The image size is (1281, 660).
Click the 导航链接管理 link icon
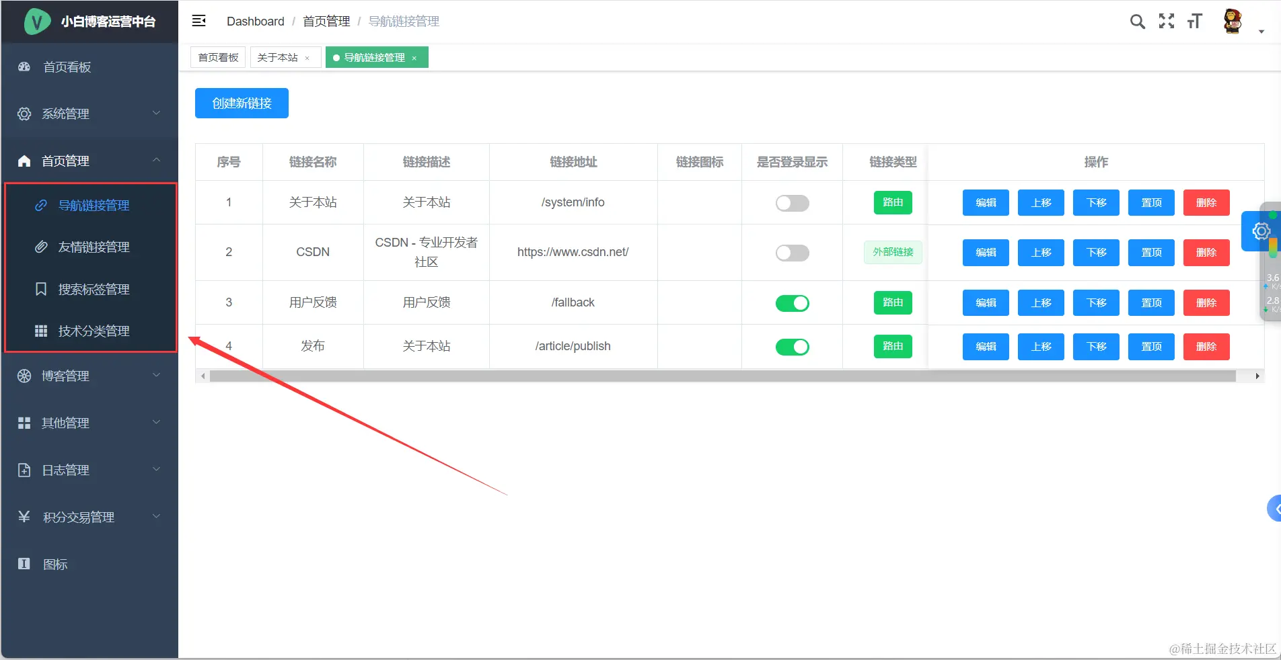point(41,205)
